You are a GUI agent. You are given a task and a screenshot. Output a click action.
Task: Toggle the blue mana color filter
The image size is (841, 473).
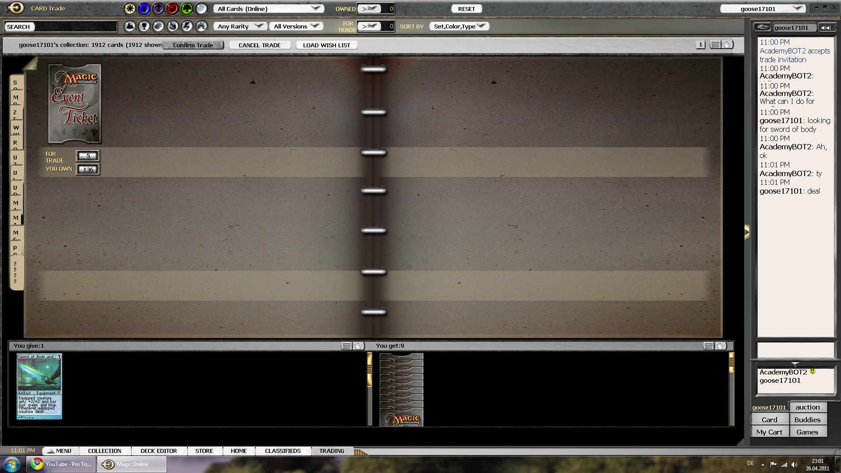144,9
